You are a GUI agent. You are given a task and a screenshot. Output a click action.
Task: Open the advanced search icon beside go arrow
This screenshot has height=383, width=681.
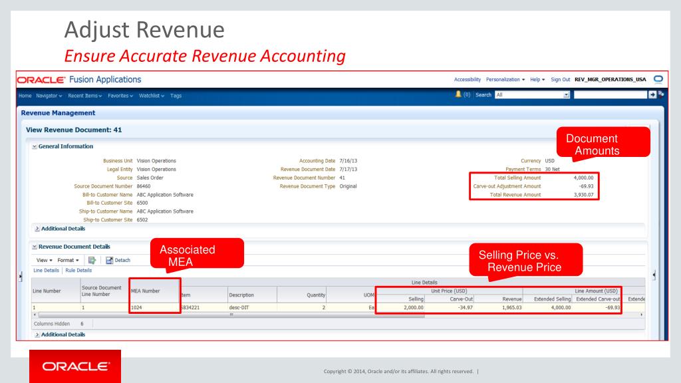[x=661, y=94]
